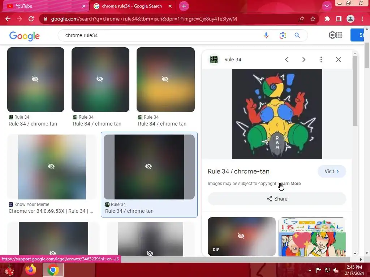Click the Rule 34 source favicon in panel
Image resolution: width=370 pixels, height=277 pixels.
pyautogui.click(x=214, y=60)
